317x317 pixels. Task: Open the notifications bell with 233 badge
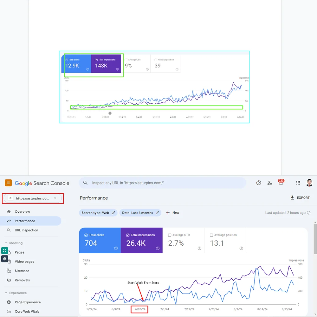click(281, 183)
